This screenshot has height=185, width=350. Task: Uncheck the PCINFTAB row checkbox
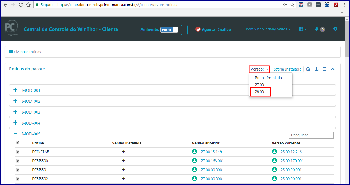pyautogui.click(x=18, y=152)
